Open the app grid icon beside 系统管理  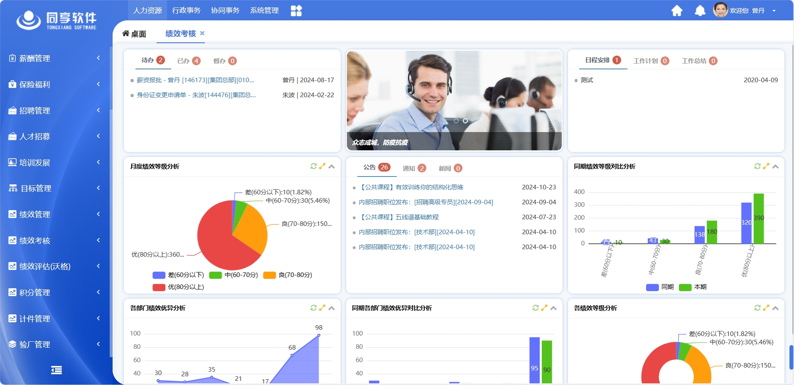296,10
